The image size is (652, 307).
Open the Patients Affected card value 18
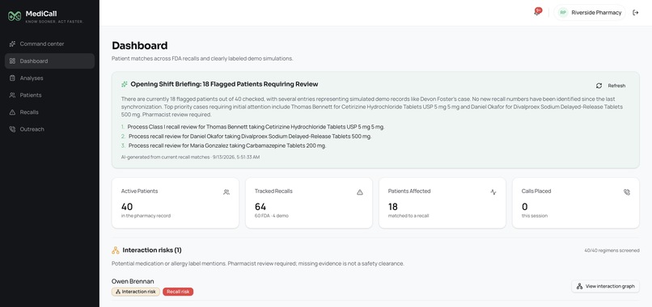point(393,207)
